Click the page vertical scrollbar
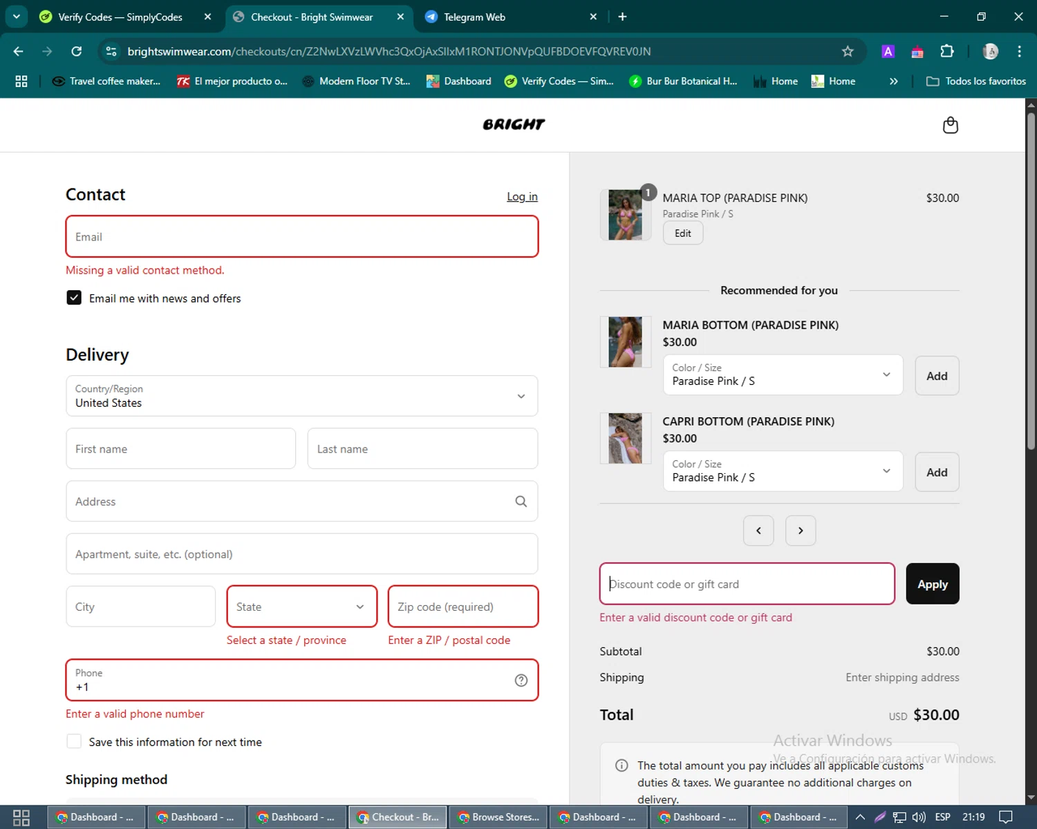The height and width of the screenshot is (829, 1037). coord(1031,283)
